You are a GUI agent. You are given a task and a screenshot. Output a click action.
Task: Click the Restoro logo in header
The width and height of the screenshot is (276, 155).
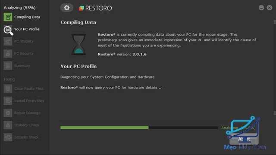(95, 8)
